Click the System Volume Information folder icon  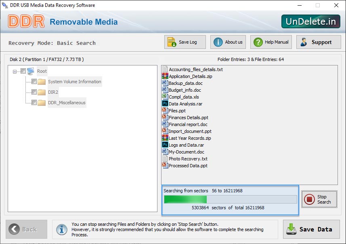[x=42, y=82]
